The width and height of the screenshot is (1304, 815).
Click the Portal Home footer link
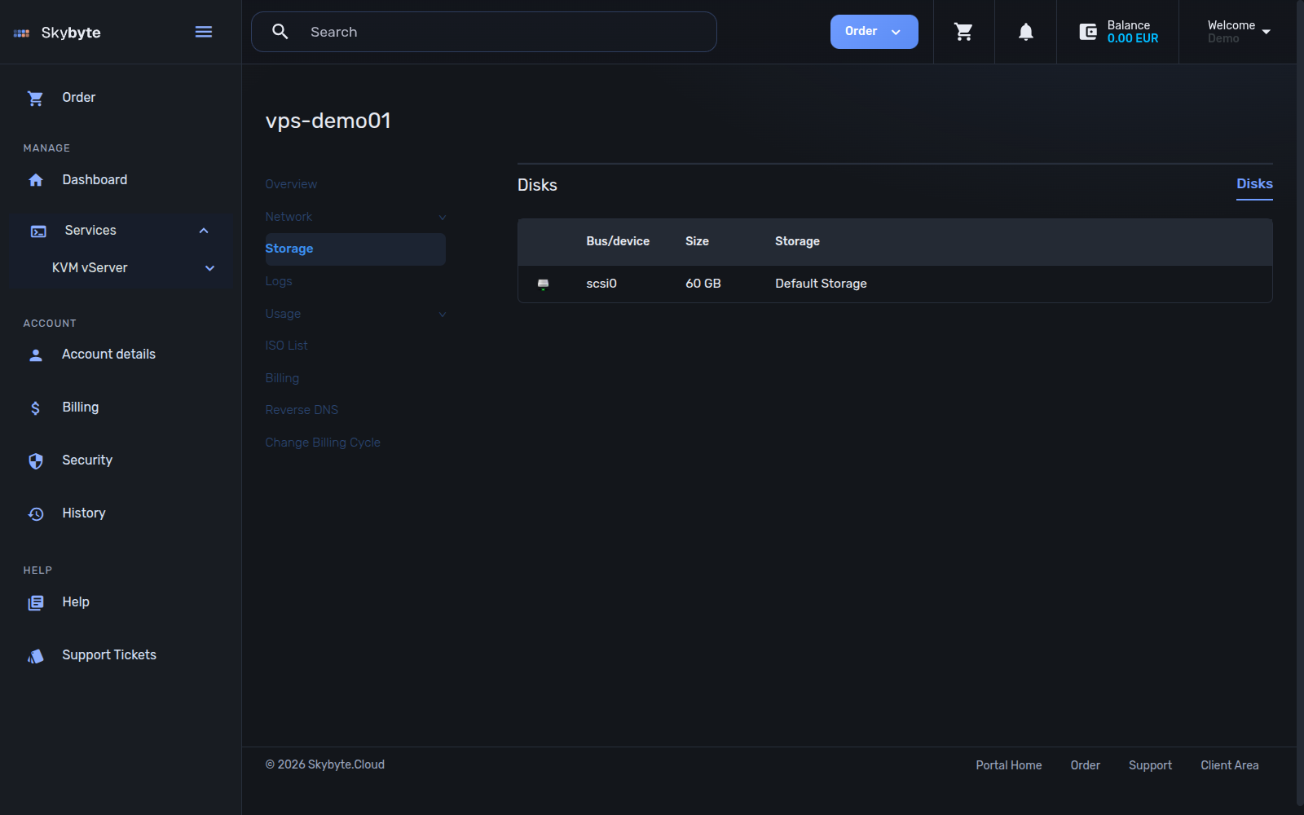[x=1009, y=765]
